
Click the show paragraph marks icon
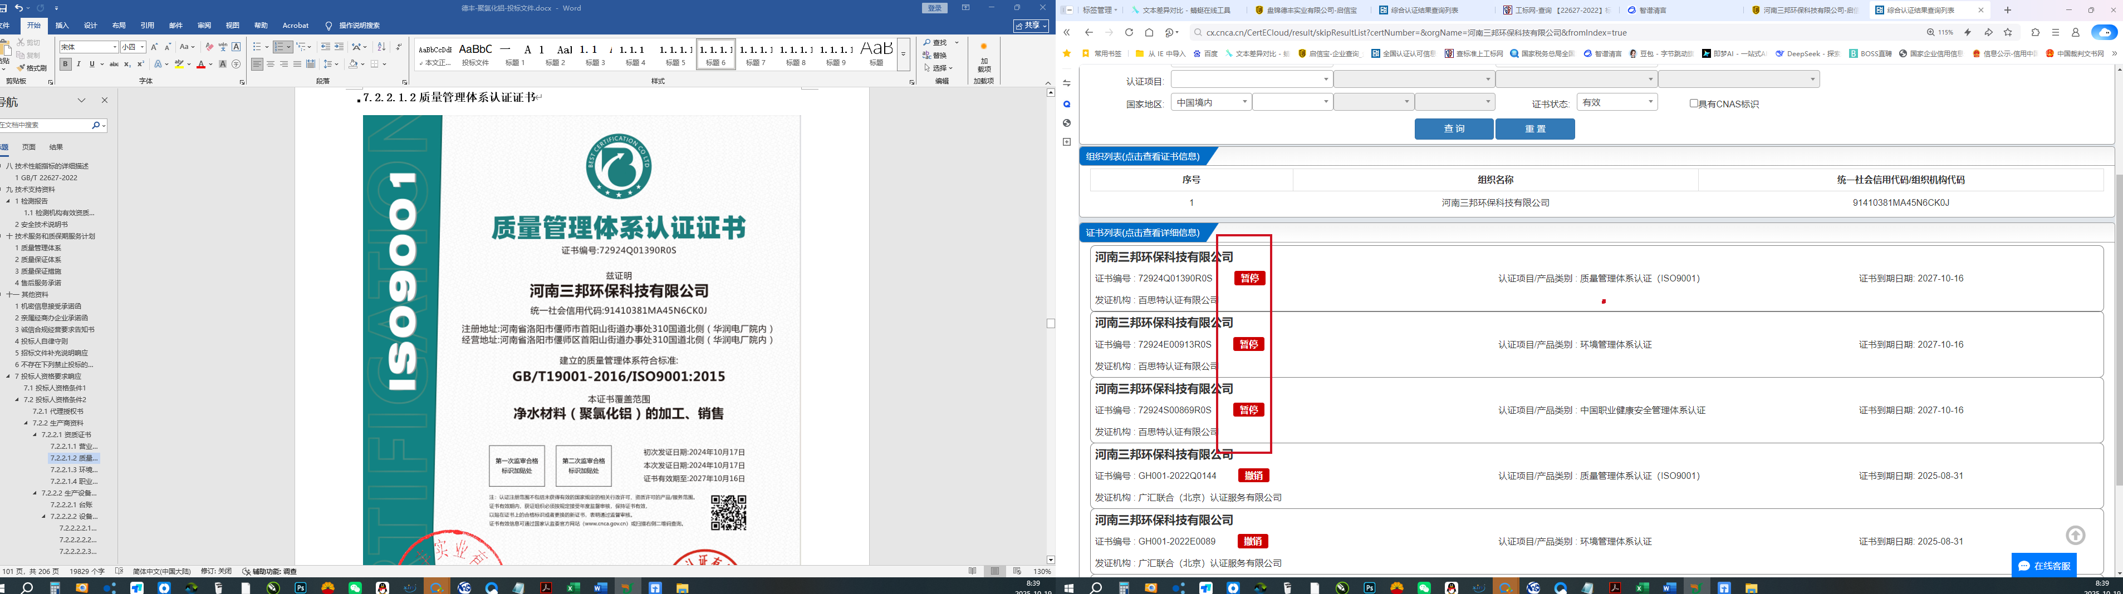399,47
